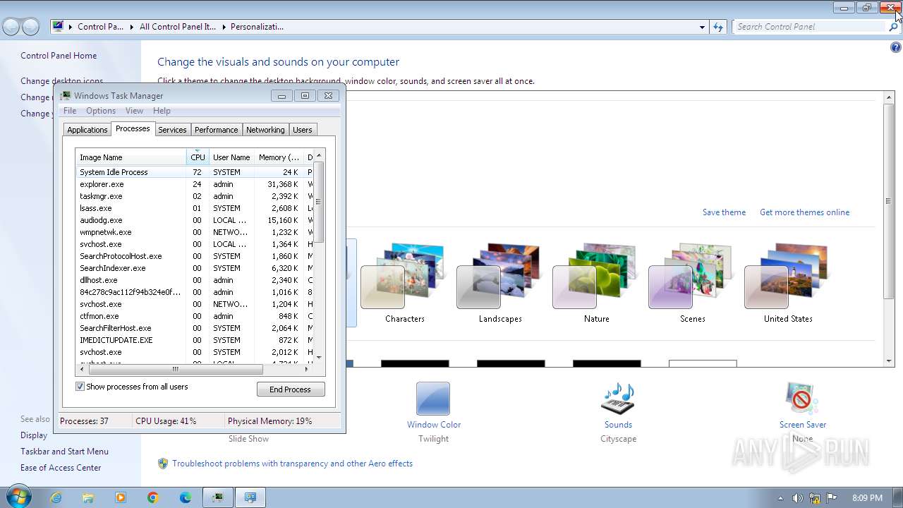Expand All Control Panel Items breadcrumb arrow
Screen dimensions: 903x508
coord(223,27)
